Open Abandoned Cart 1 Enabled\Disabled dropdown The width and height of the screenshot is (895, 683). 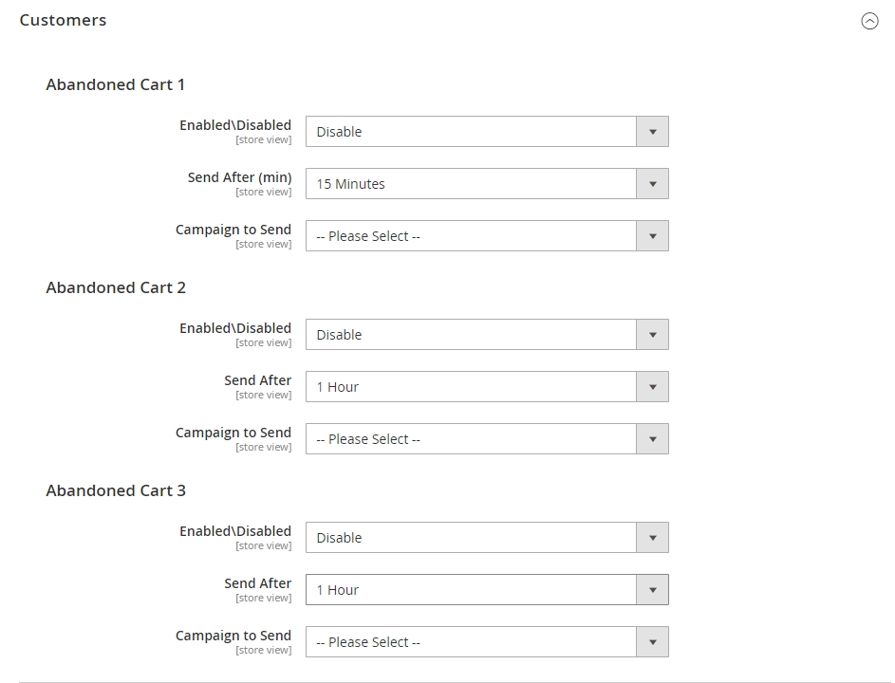tap(471, 132)
